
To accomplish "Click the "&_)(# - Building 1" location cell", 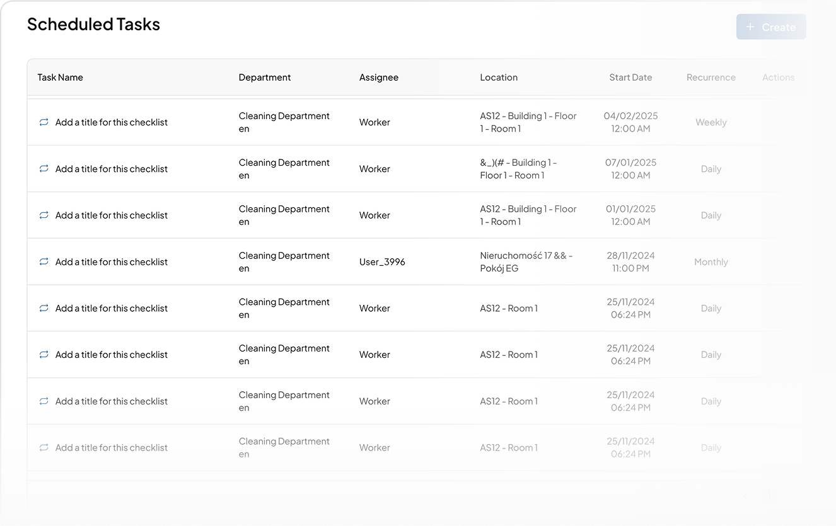I will 518,169.
